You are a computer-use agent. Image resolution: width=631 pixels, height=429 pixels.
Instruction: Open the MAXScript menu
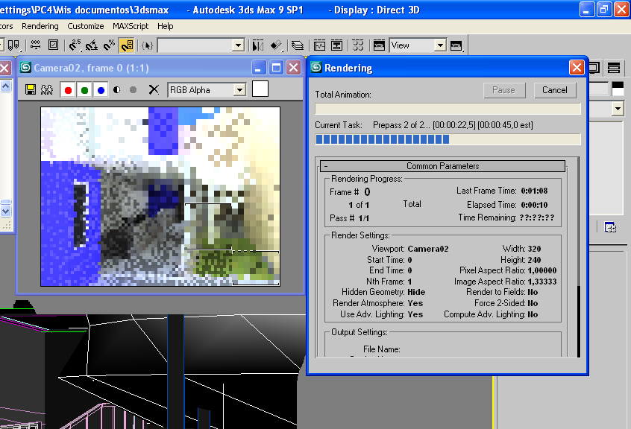coord(131,26)
